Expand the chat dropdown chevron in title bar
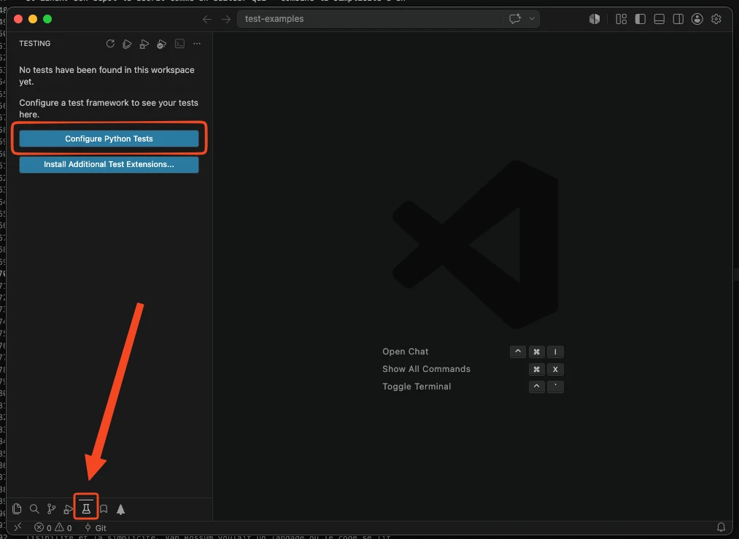Image resolution: width=739 pixels, height=539 pixels. coord(532,19)
